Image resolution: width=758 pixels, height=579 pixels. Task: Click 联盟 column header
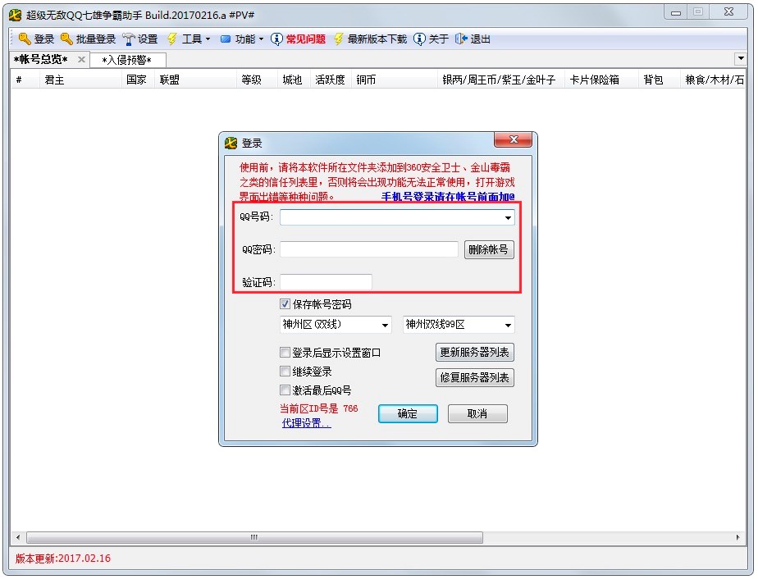(x=195, y=80)
